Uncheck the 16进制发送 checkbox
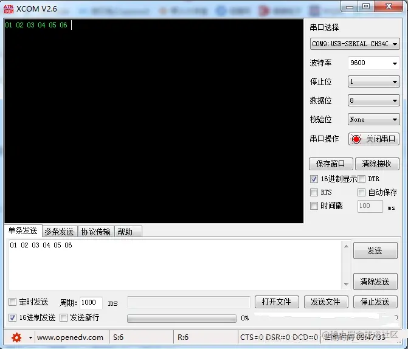408x349 pixels. pyautogui.click(x=12, y=318)
